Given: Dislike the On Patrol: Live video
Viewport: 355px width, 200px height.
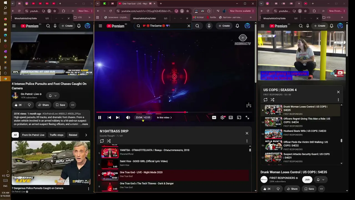Looking at the screenshot, I should click(x=29, y=105).
